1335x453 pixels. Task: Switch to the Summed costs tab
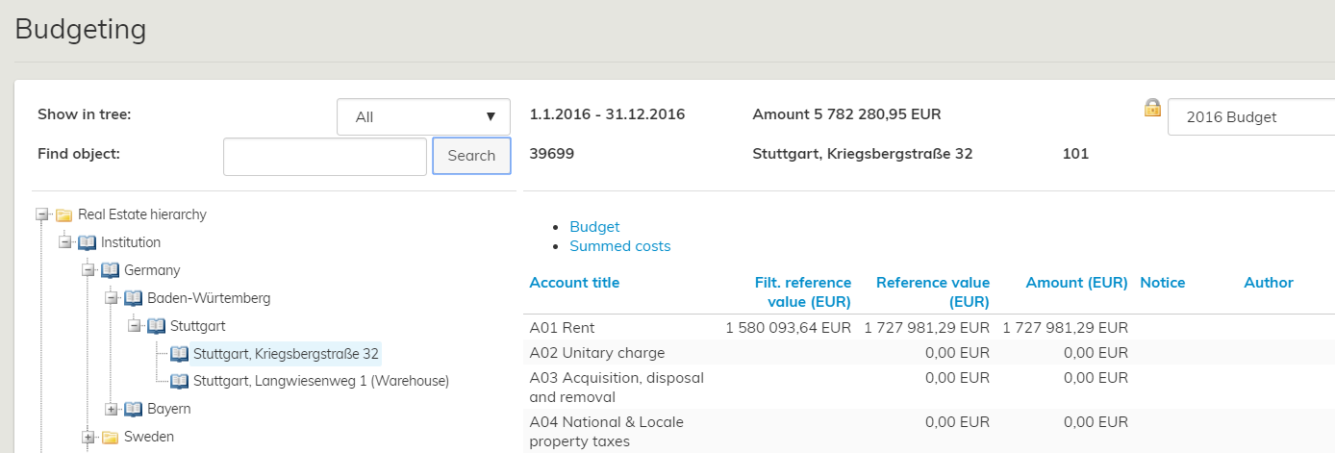tap(619, 246)
